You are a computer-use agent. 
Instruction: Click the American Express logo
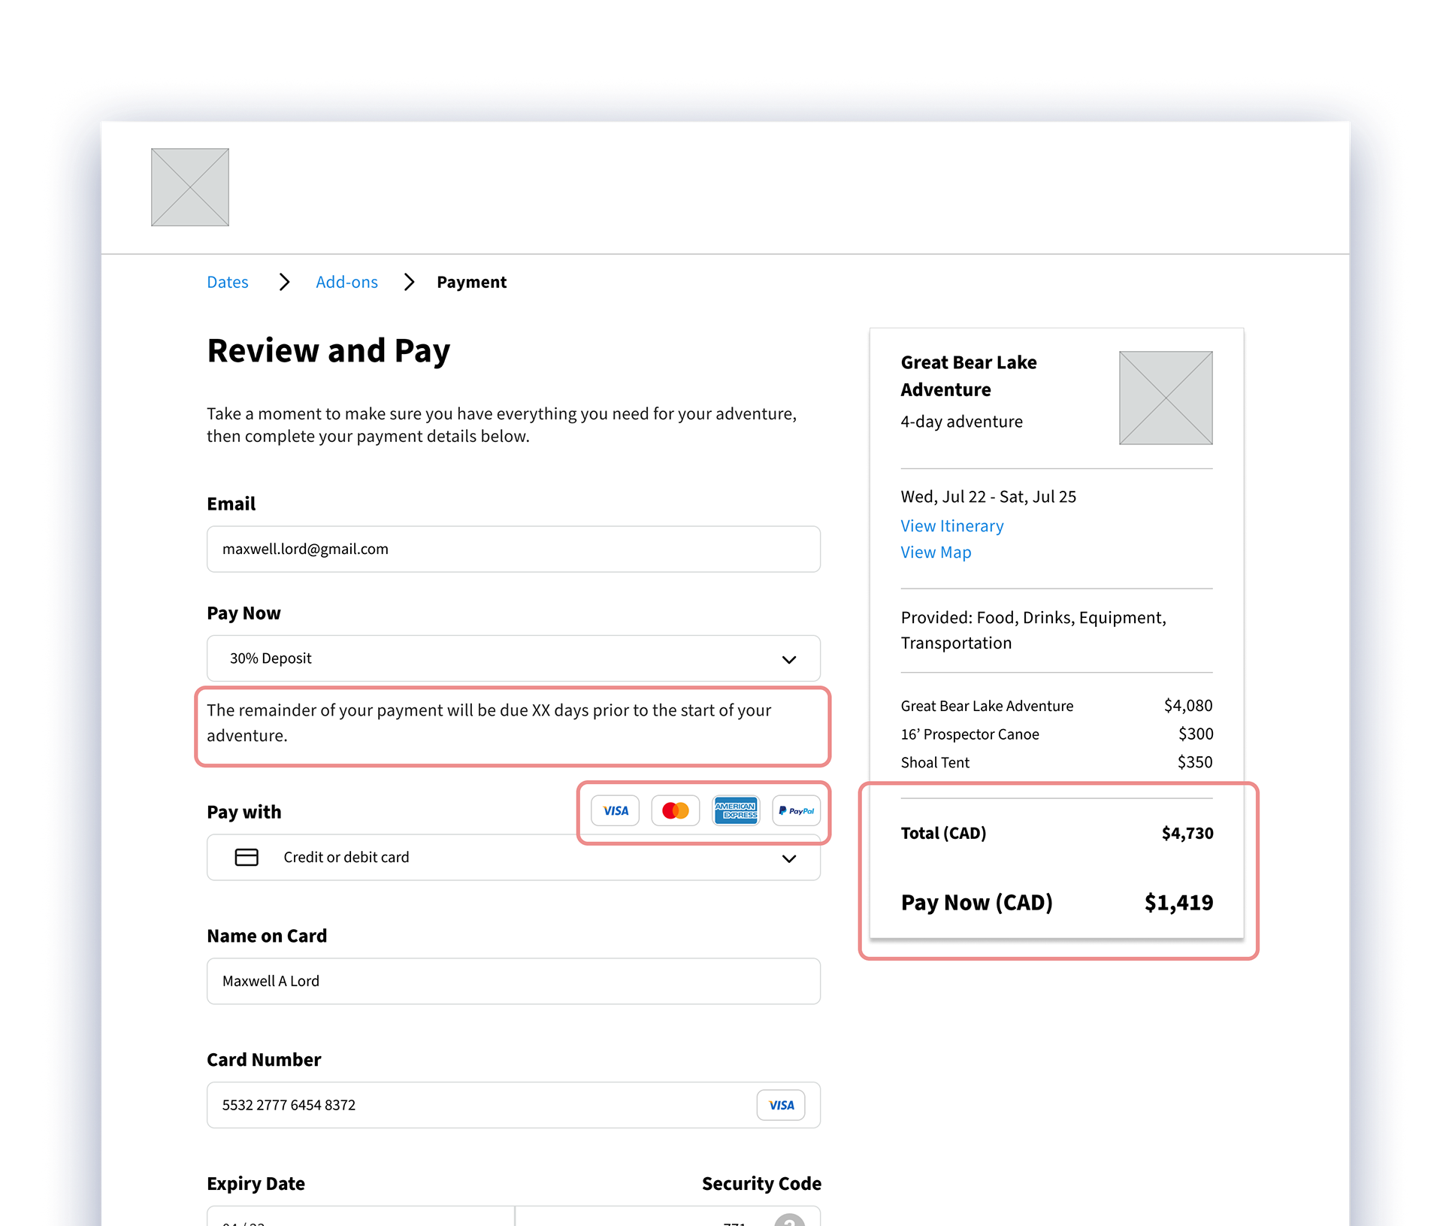click(736, 811)
